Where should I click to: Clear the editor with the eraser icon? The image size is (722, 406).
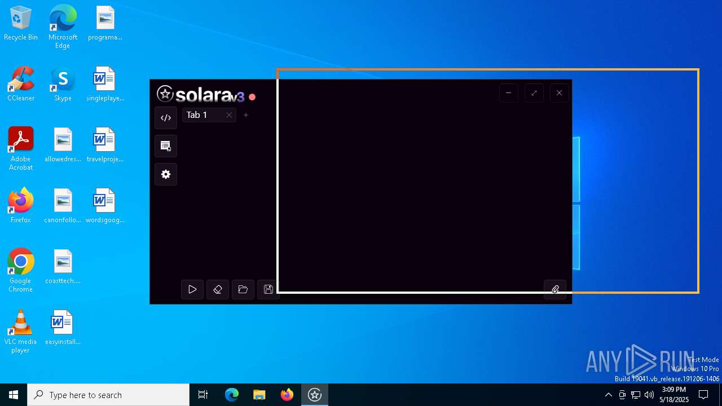tap(218, 289)
